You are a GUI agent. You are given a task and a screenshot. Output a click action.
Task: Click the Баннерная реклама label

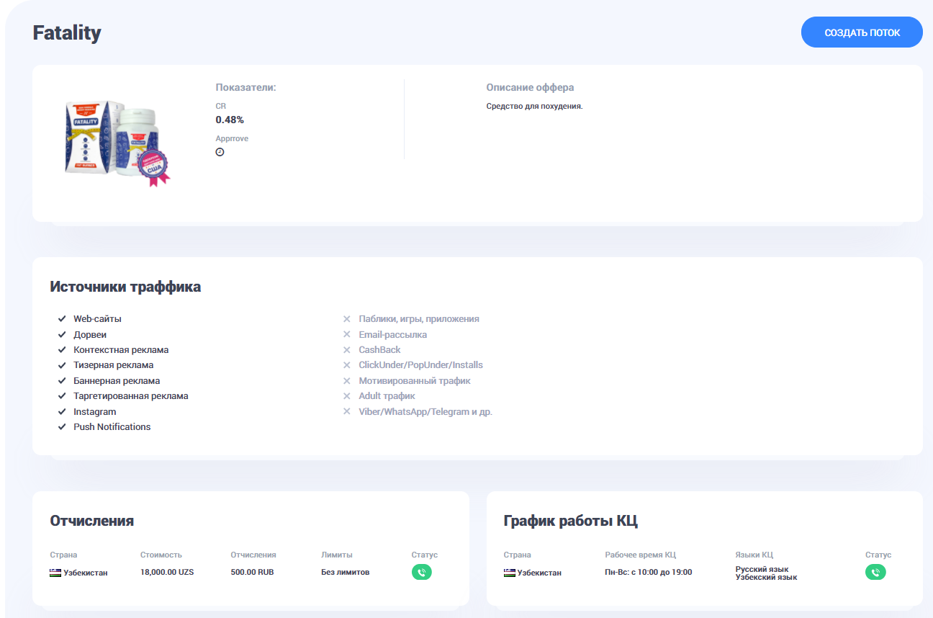pyautogui.click(x=117, y=381)
